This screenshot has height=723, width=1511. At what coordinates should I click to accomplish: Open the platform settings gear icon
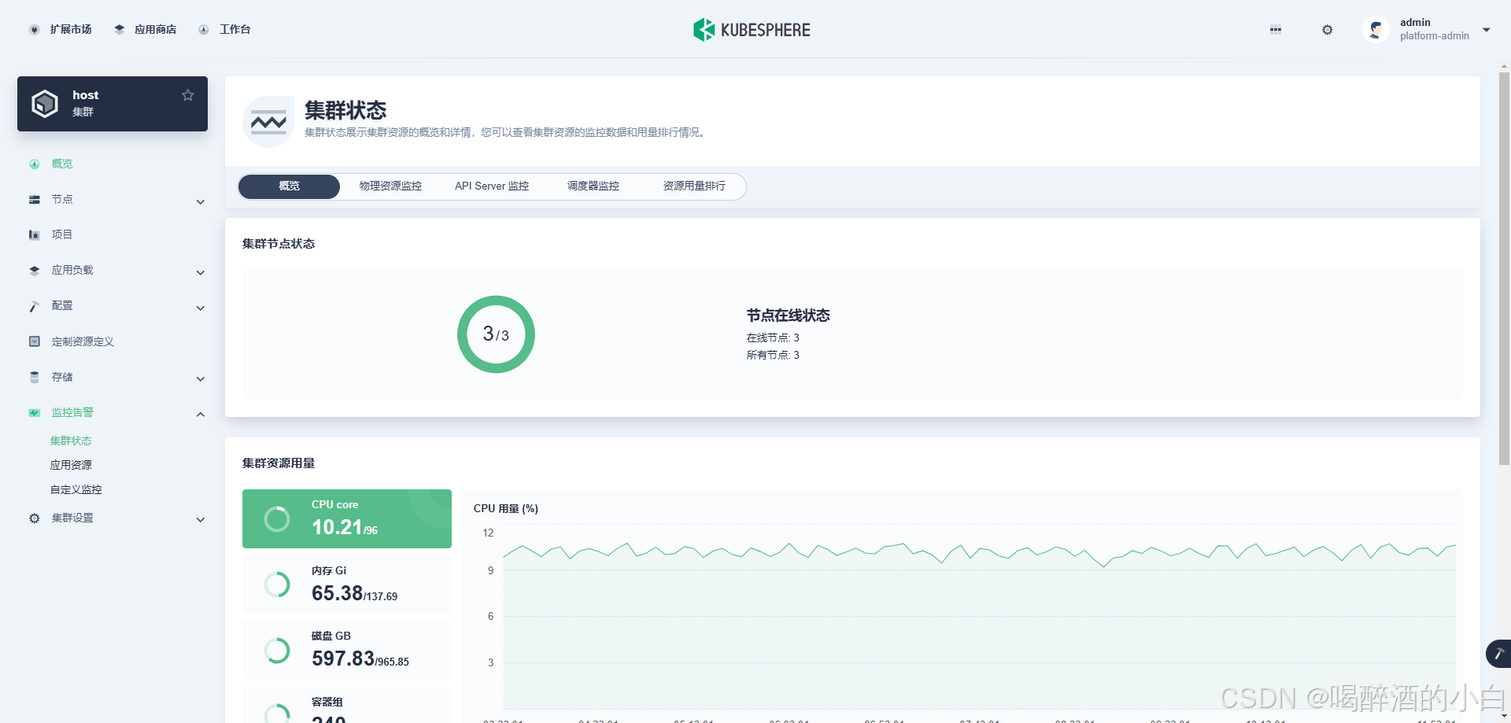(x=1328, y=30)
